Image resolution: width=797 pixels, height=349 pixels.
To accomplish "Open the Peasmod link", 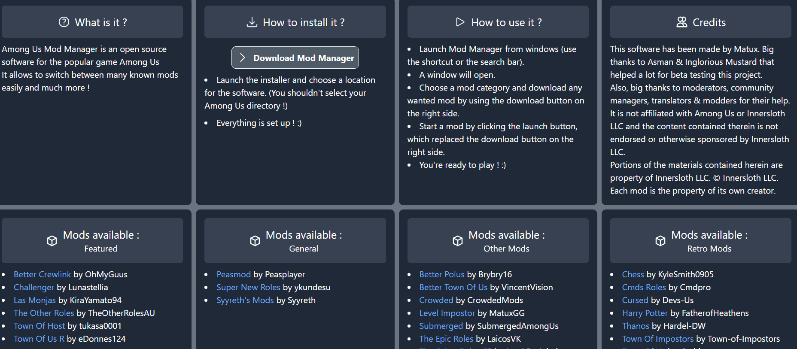I will coord(234,274).
